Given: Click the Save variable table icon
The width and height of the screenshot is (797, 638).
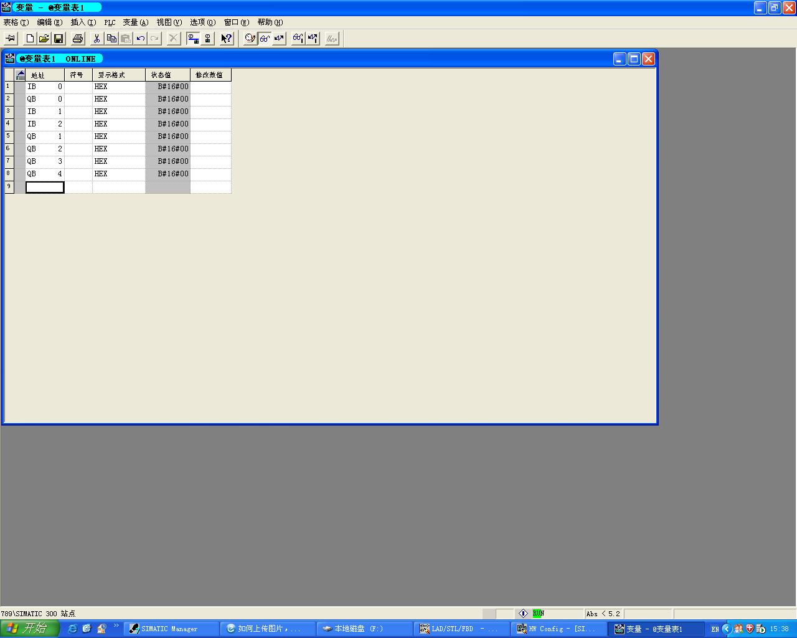Looking at the screenshot, I should 59,39.
